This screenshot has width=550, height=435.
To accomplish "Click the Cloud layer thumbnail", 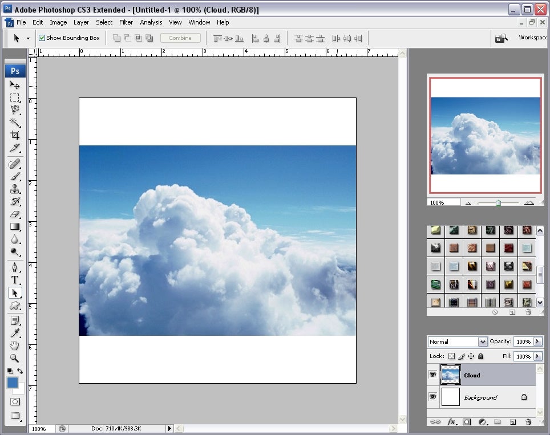I will 451,375.
